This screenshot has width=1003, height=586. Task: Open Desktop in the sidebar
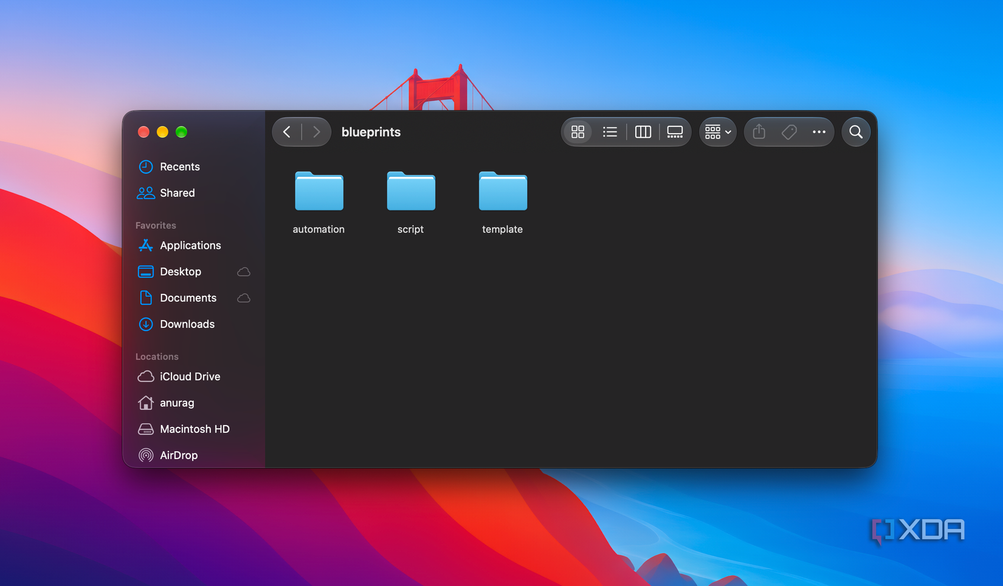[x=195, y=271]
